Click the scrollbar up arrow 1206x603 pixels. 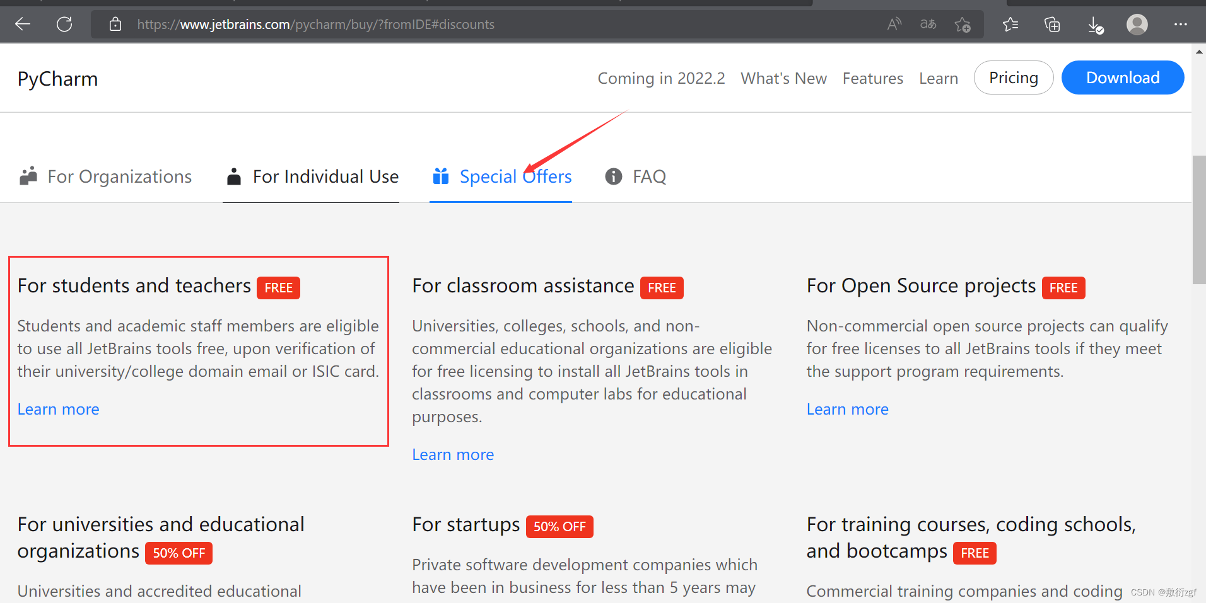tap(1199, 52)
